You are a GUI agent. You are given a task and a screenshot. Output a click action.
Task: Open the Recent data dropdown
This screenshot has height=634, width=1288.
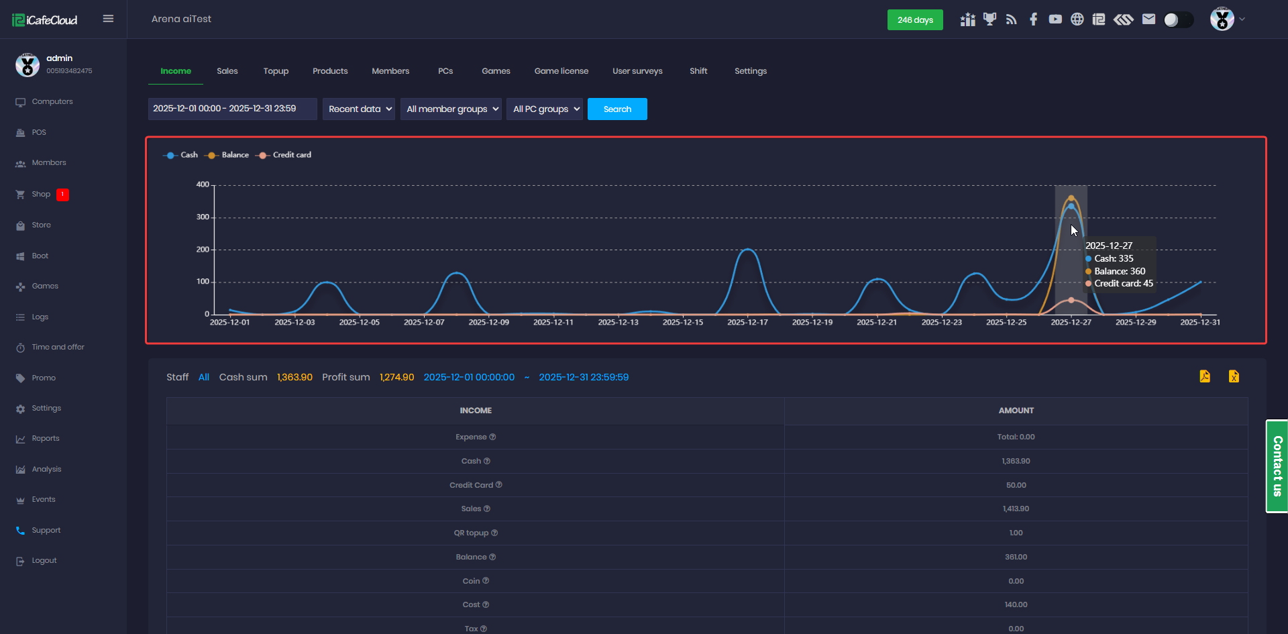[x=359, y=109]
